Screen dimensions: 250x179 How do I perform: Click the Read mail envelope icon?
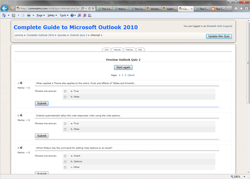pos(23,15)
